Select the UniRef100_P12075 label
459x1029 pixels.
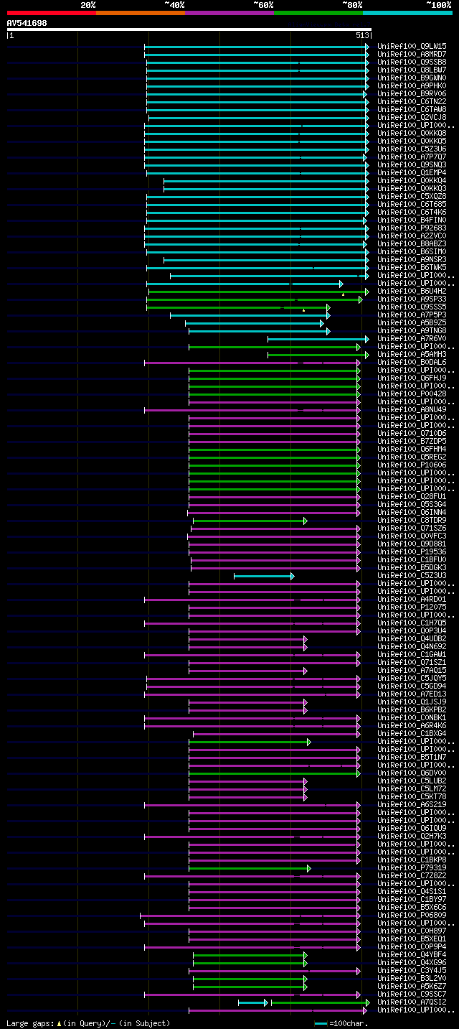(412, 607)
